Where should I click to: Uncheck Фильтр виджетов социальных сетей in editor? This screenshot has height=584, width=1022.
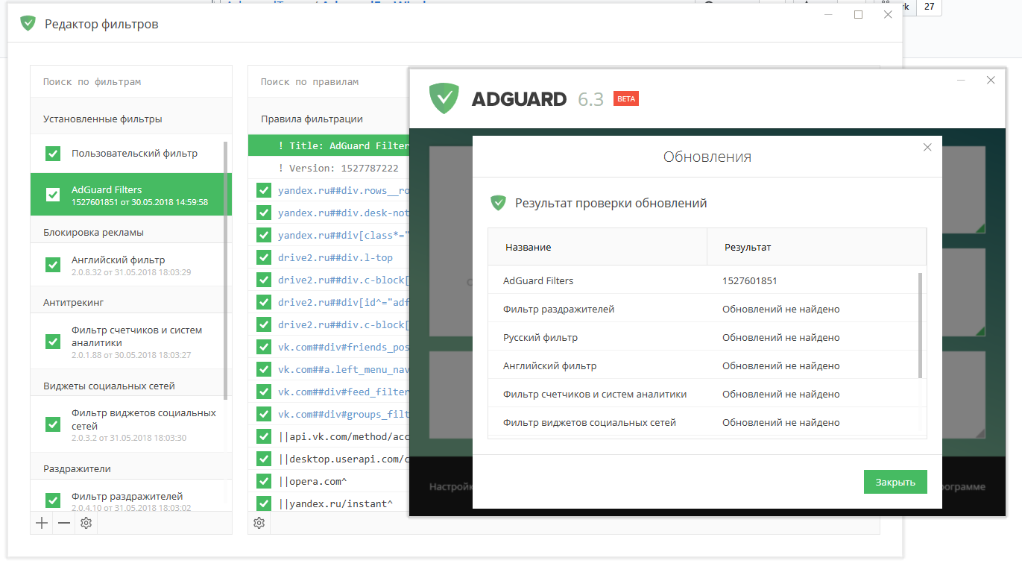pos(53,424)
